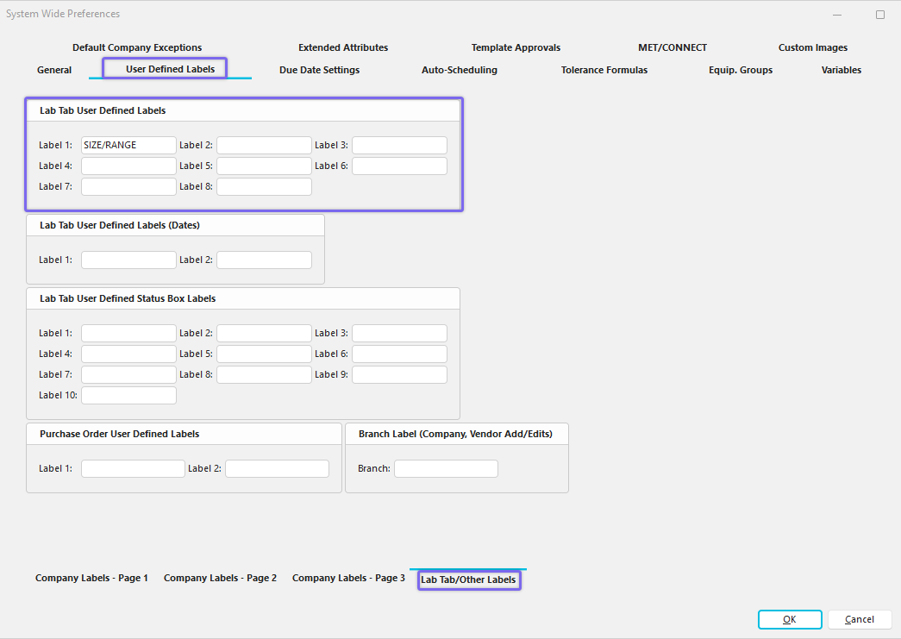Go to the Equip. Groups tab
This screenshot has height=639, width=901.
740,70
